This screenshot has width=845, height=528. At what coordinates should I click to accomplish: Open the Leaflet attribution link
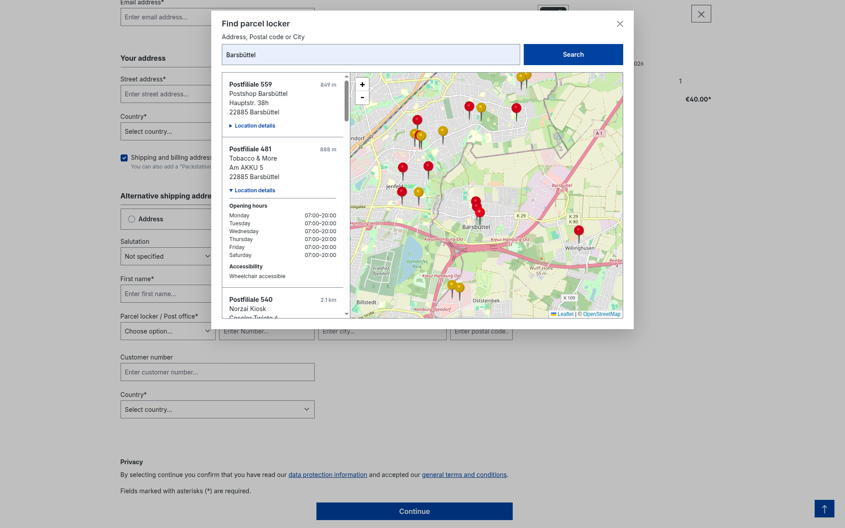click(x=562, y=314)
